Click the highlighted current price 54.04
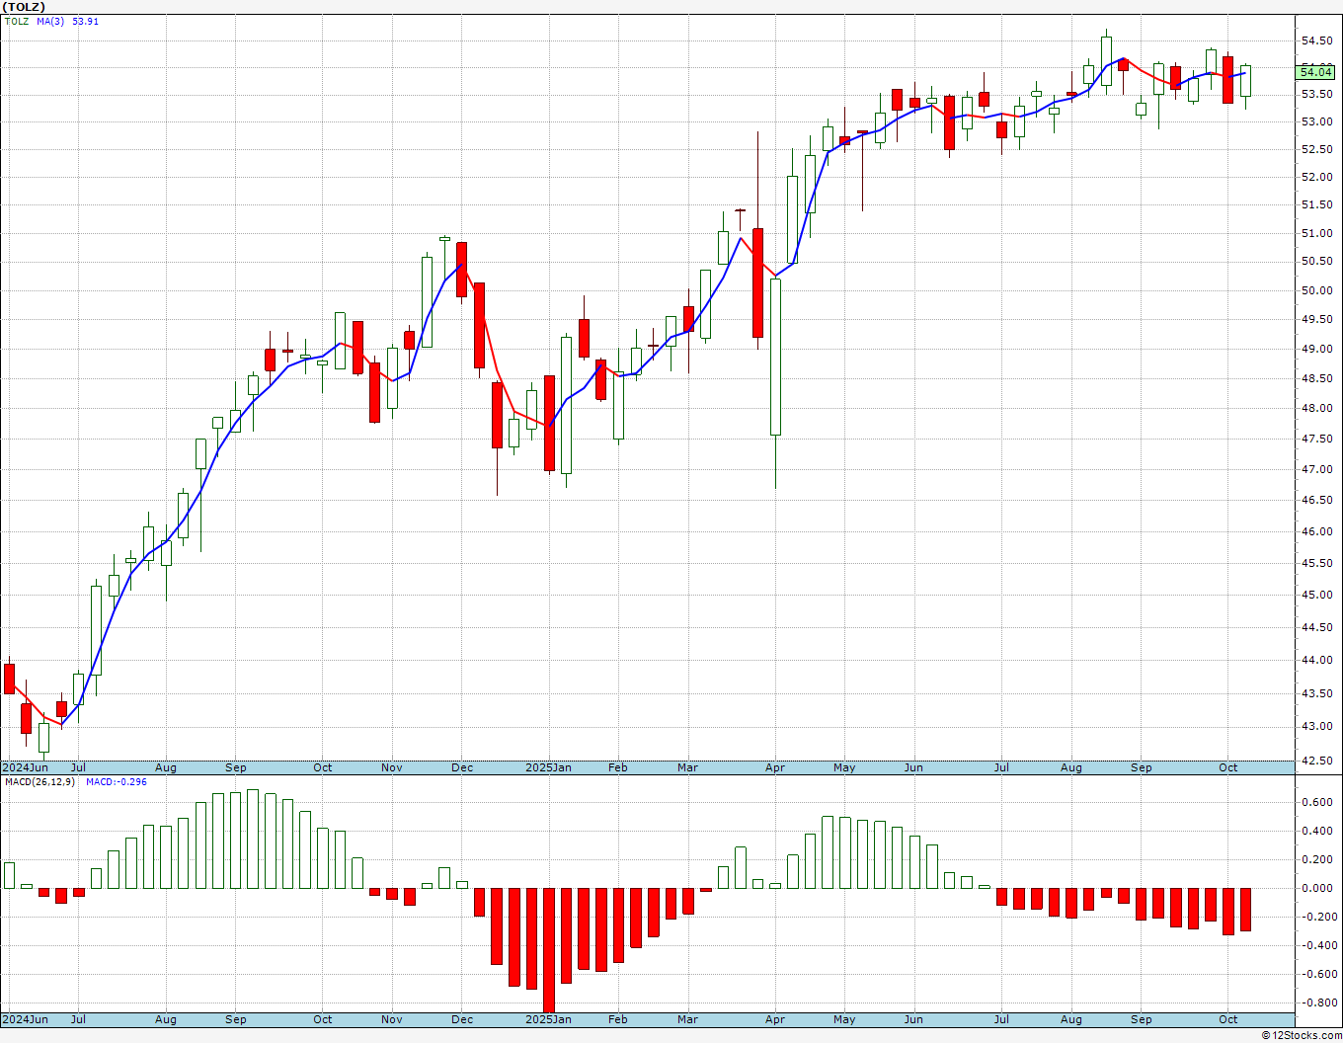Screen dimensions: 1343x1043 point(1317,71)
